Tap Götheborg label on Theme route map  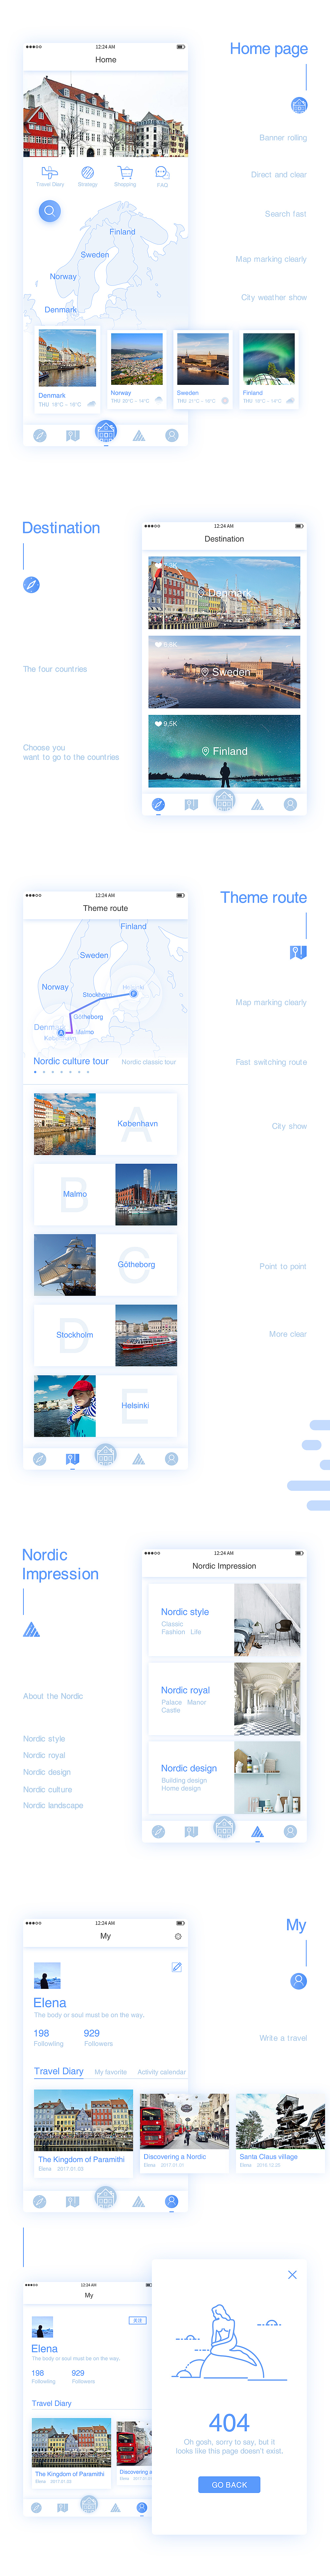(x=88, y=1017)
